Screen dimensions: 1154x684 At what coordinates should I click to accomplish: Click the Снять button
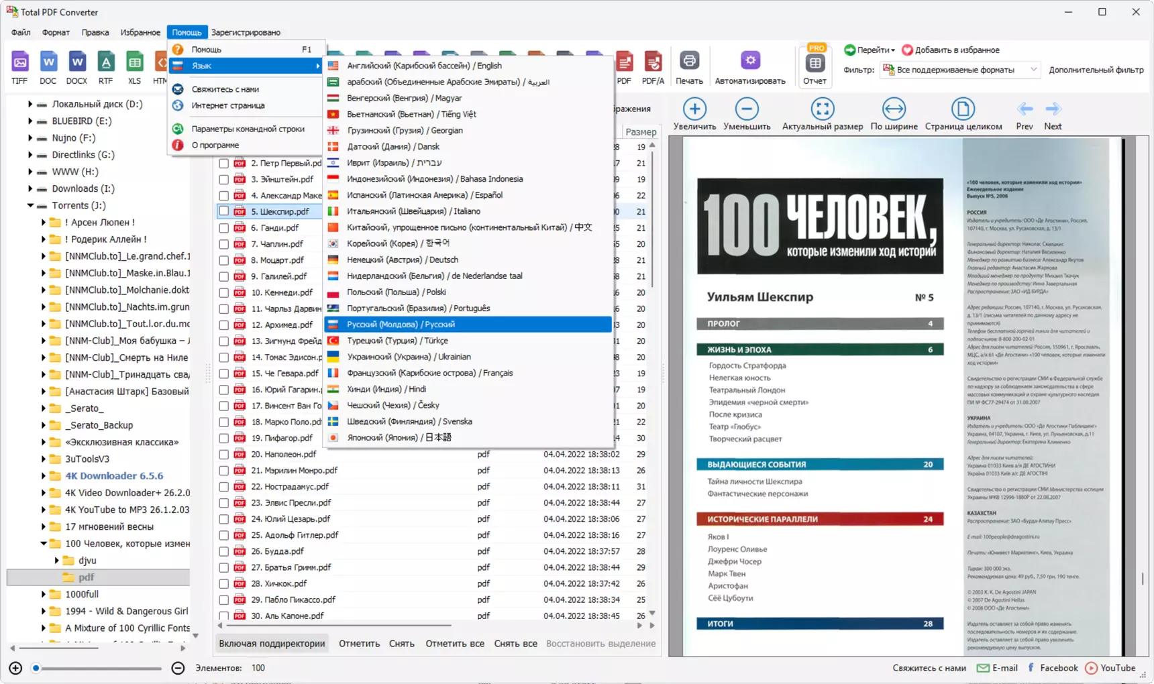(x=401, y=643)
